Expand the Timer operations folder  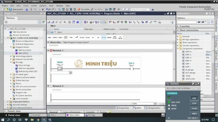coord(178,43)
